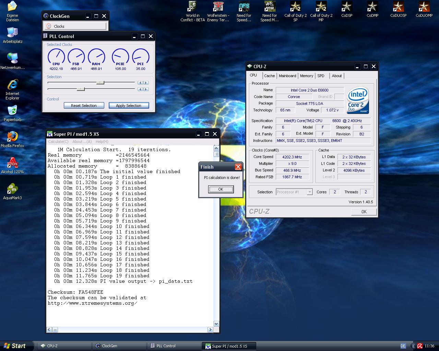Open Help(H) menu in Super PI
The image size is (439, 351).
click(x=102, y=142)
